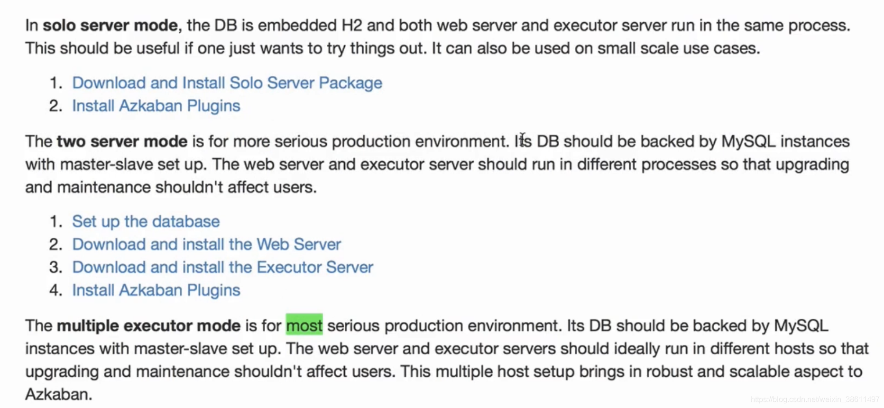Screen dimensions: 884x408
Task: Open Download and install the Web Server link
Action: coord(206,244)
